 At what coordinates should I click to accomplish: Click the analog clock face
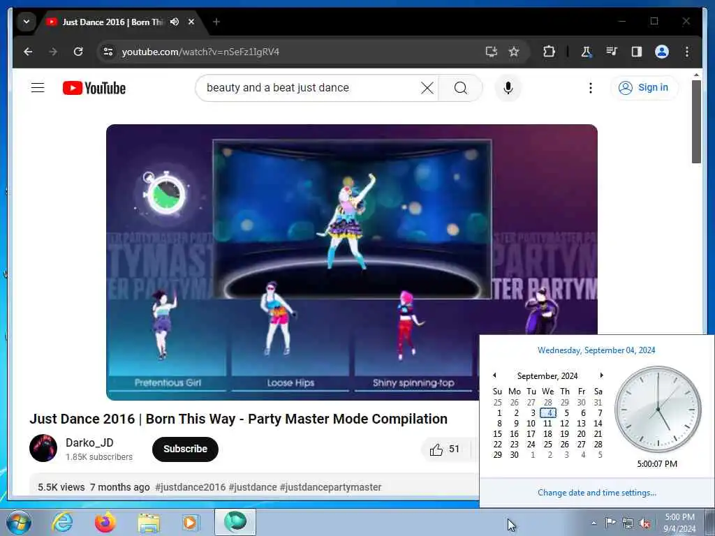pyautogui.click(x=658, y=409)
